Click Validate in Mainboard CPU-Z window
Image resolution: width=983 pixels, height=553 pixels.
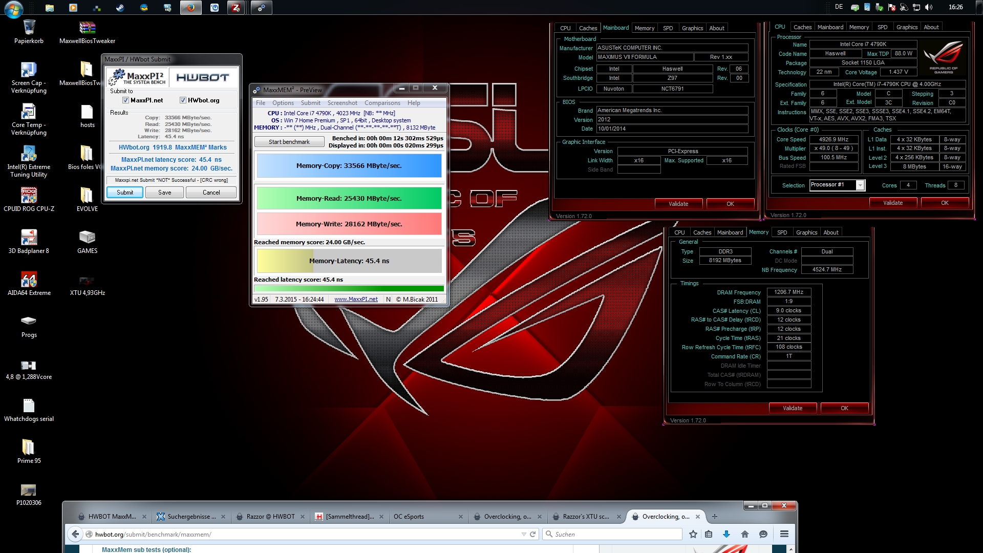click(678, 204)
